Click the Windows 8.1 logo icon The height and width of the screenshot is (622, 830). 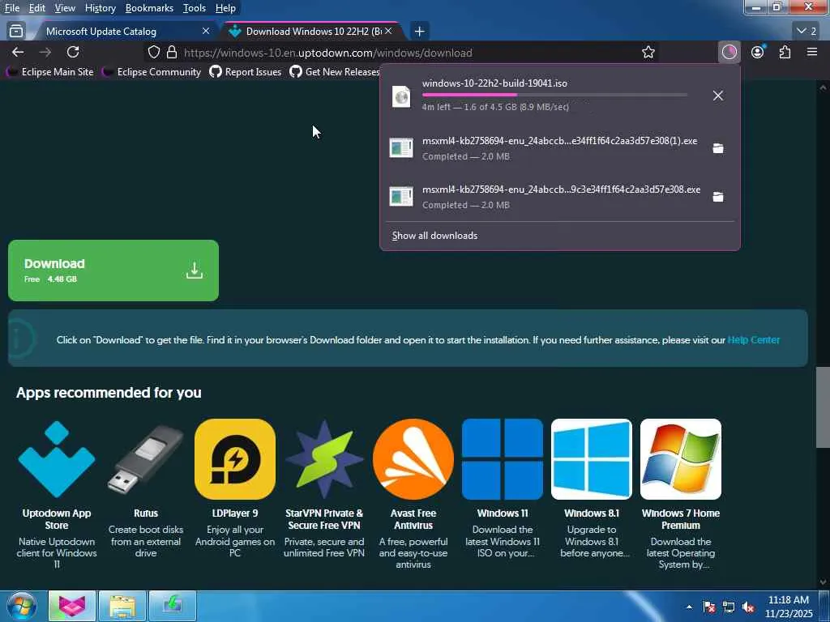tap(591, 459)
